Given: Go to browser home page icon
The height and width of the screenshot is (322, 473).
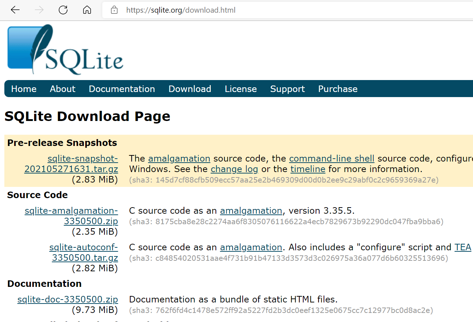Looking at the screenshot, I should (87, 10).
